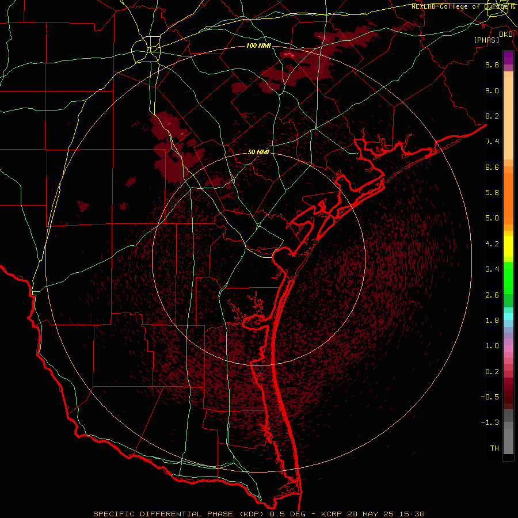Pick the bright green segment of color bar
The height and width of the screenshot is (518, 518).
[508, 277]
